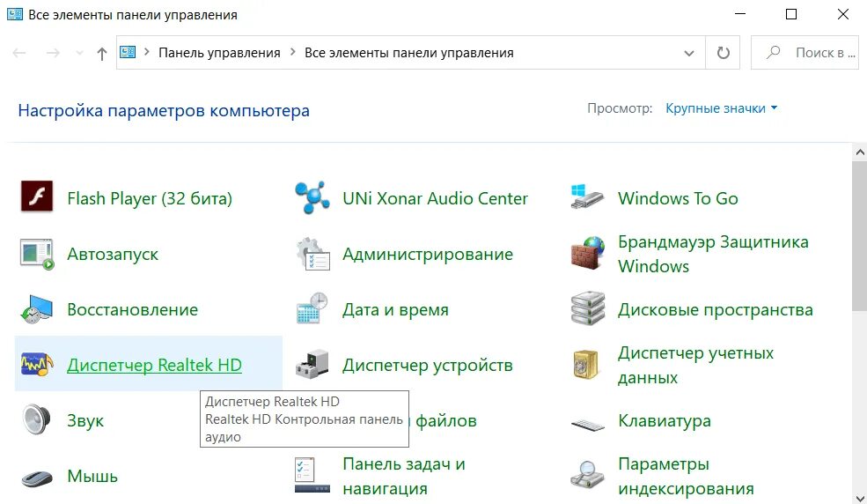Open the Восстановление icon
Screen dimensions: 867x504
pyautogui.click(x=36, y=309)
